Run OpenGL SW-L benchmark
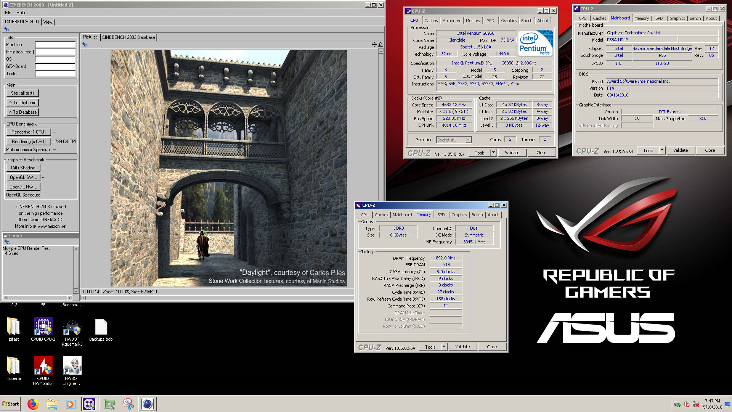 (x=23, y=177)
